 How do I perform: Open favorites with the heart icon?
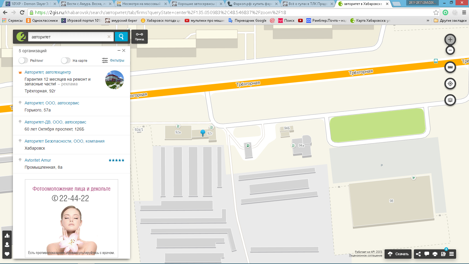7,254
